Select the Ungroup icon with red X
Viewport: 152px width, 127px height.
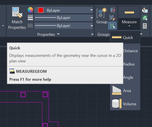pyautogui.click(x=113, y=10)
